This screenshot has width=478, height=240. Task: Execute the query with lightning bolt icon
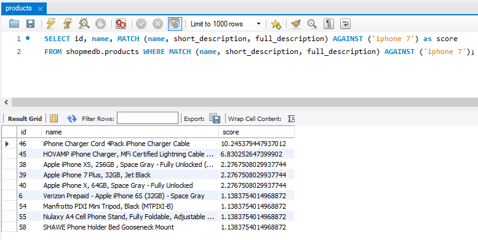point(50,24)
